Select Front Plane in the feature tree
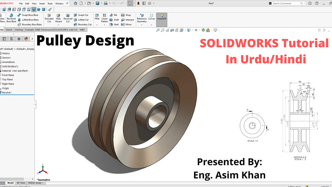 click(x=8, y=75)
